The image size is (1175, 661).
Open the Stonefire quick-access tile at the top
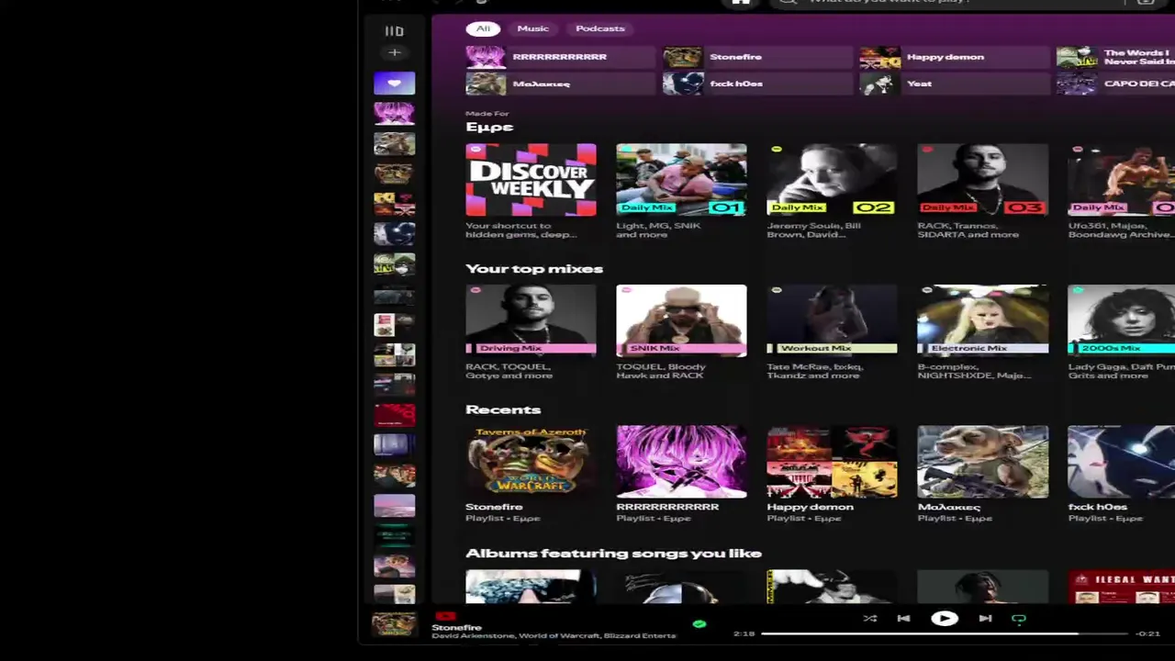point(757,57)
